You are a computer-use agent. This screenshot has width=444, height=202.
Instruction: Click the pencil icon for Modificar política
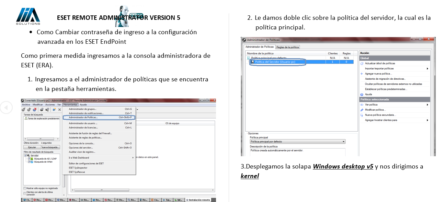click(x=362, y=110)
